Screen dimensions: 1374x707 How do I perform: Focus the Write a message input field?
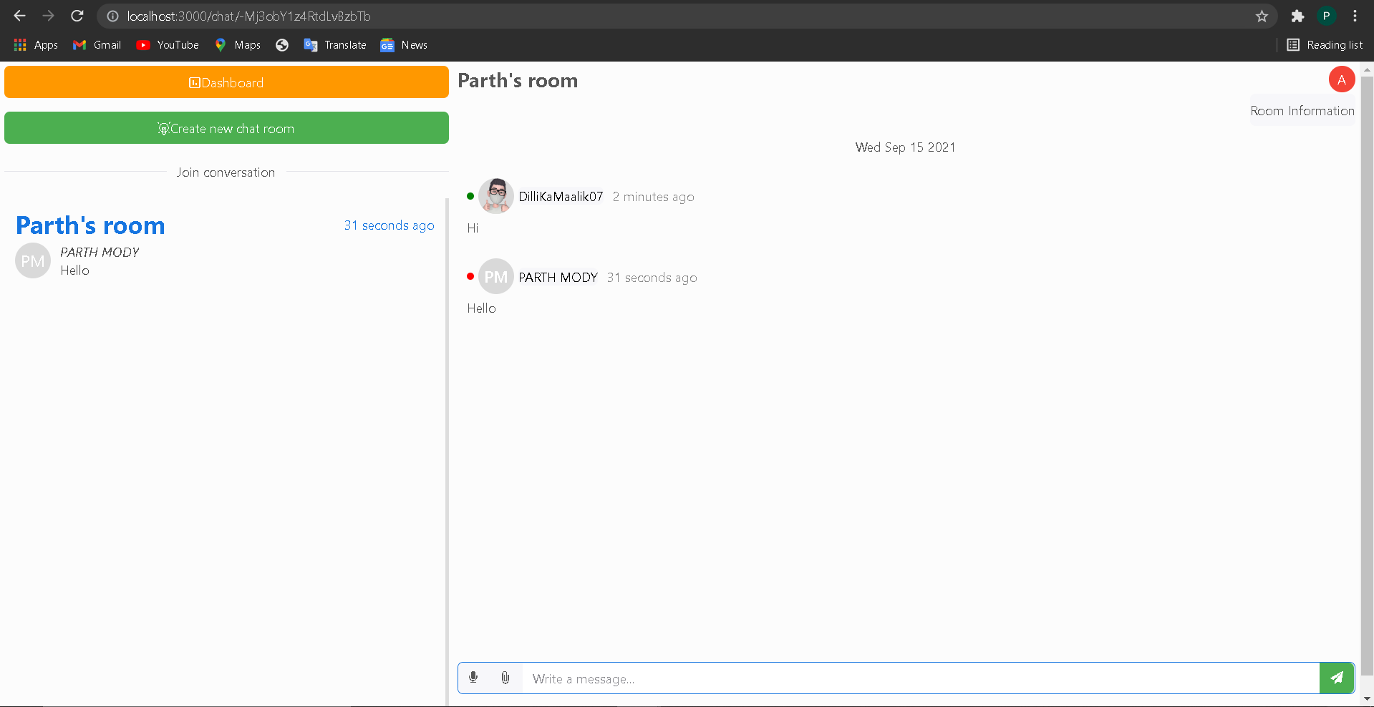tap(921, 678)
